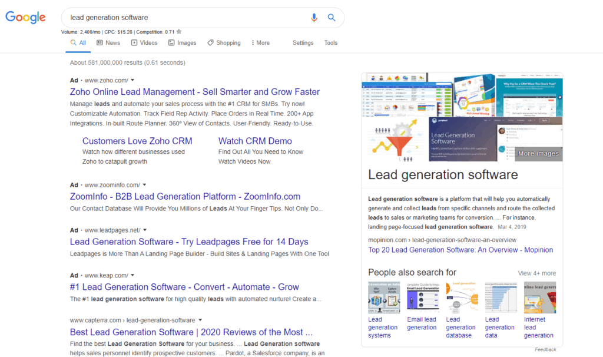Screen dimensions: 603x357
Task: Click the Feedback link below the panel
Action: tap(545, 349)
